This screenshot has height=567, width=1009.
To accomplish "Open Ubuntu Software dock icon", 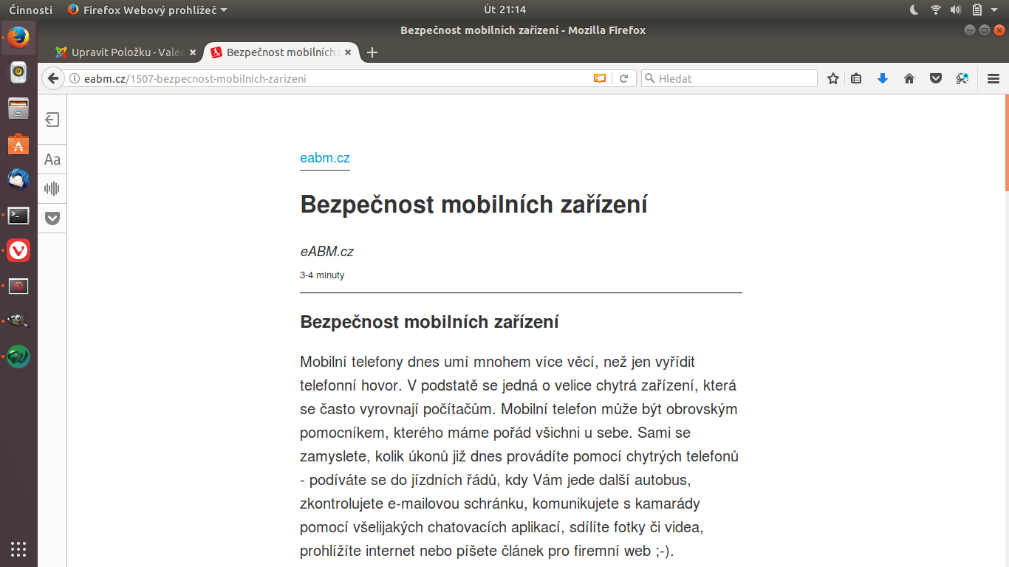I will coord(18,144).
